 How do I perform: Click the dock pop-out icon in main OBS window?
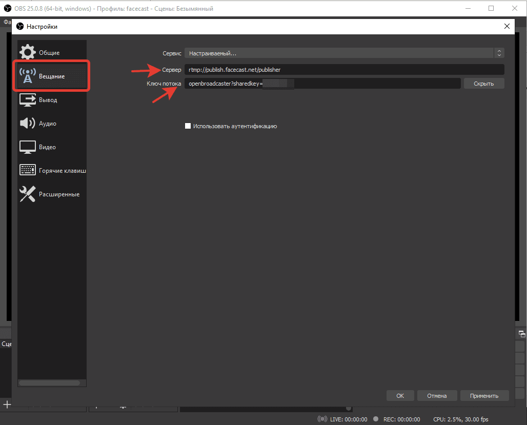(522, 334)
